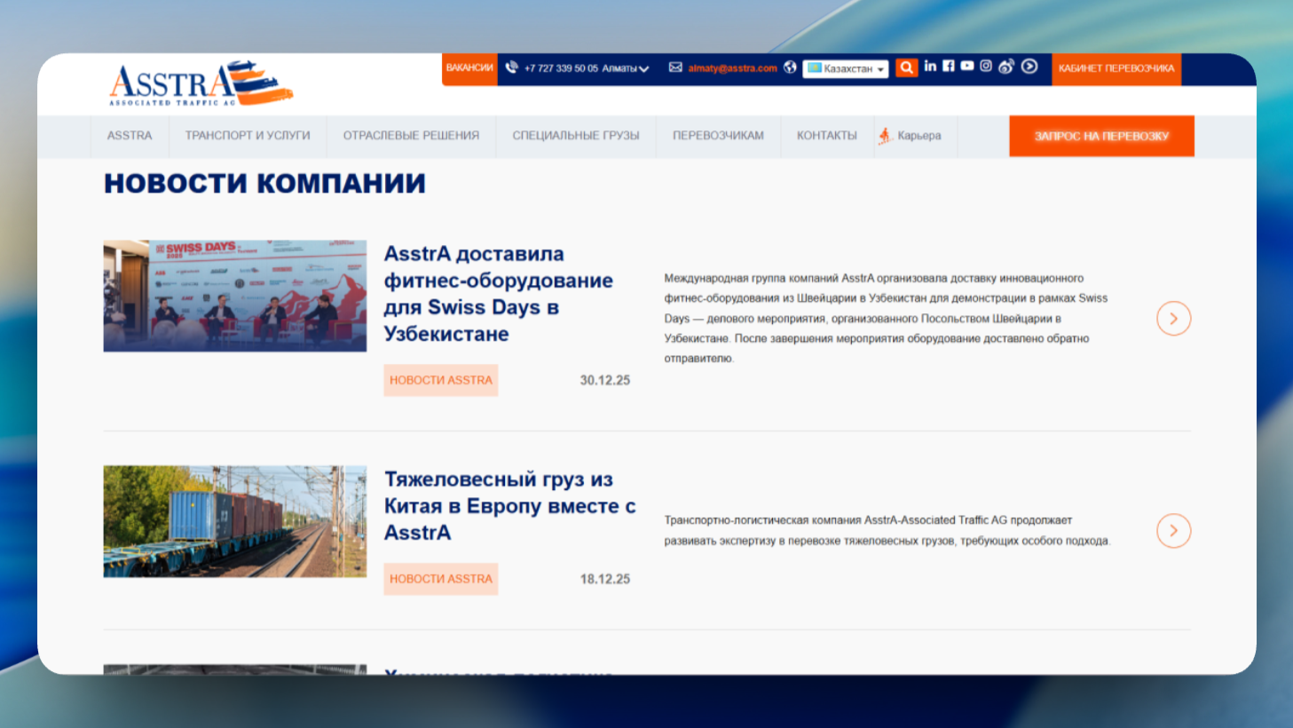This screenshot has height=728, width=1293.
Task: Click the phone handset icon
Action: [x=511, y=67]
